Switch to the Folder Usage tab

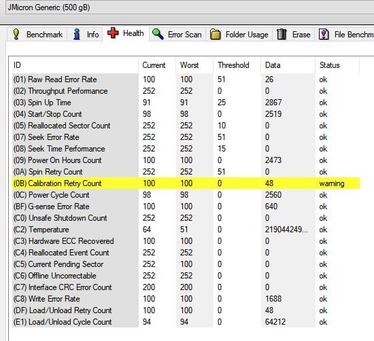239,35
